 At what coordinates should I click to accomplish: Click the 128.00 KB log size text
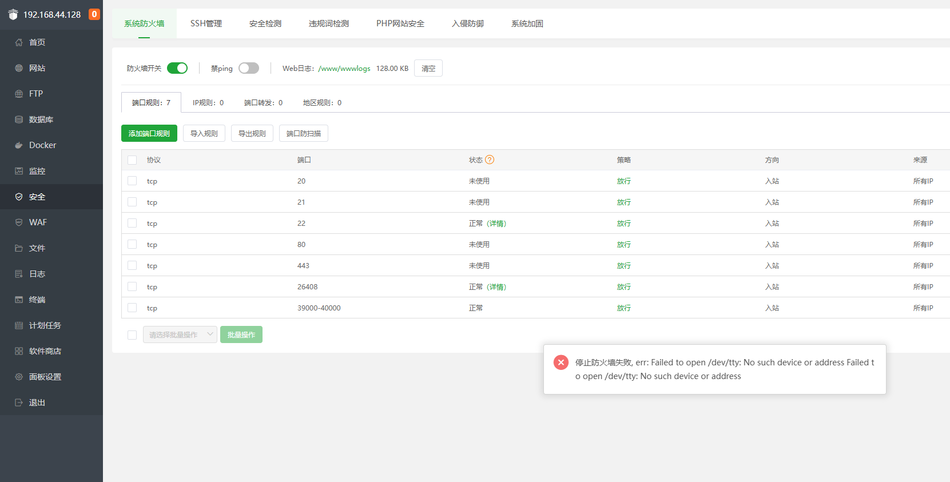click(392, 68)
